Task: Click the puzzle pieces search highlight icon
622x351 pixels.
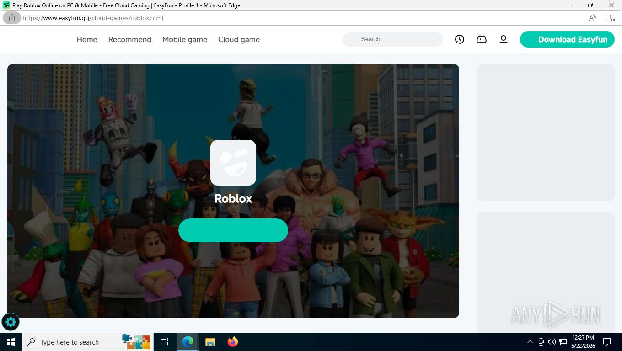Action: pos(136,342)
